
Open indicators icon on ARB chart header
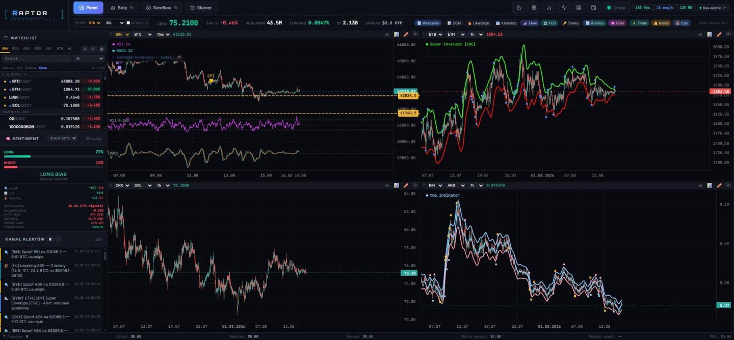click(x=710, y=186)
